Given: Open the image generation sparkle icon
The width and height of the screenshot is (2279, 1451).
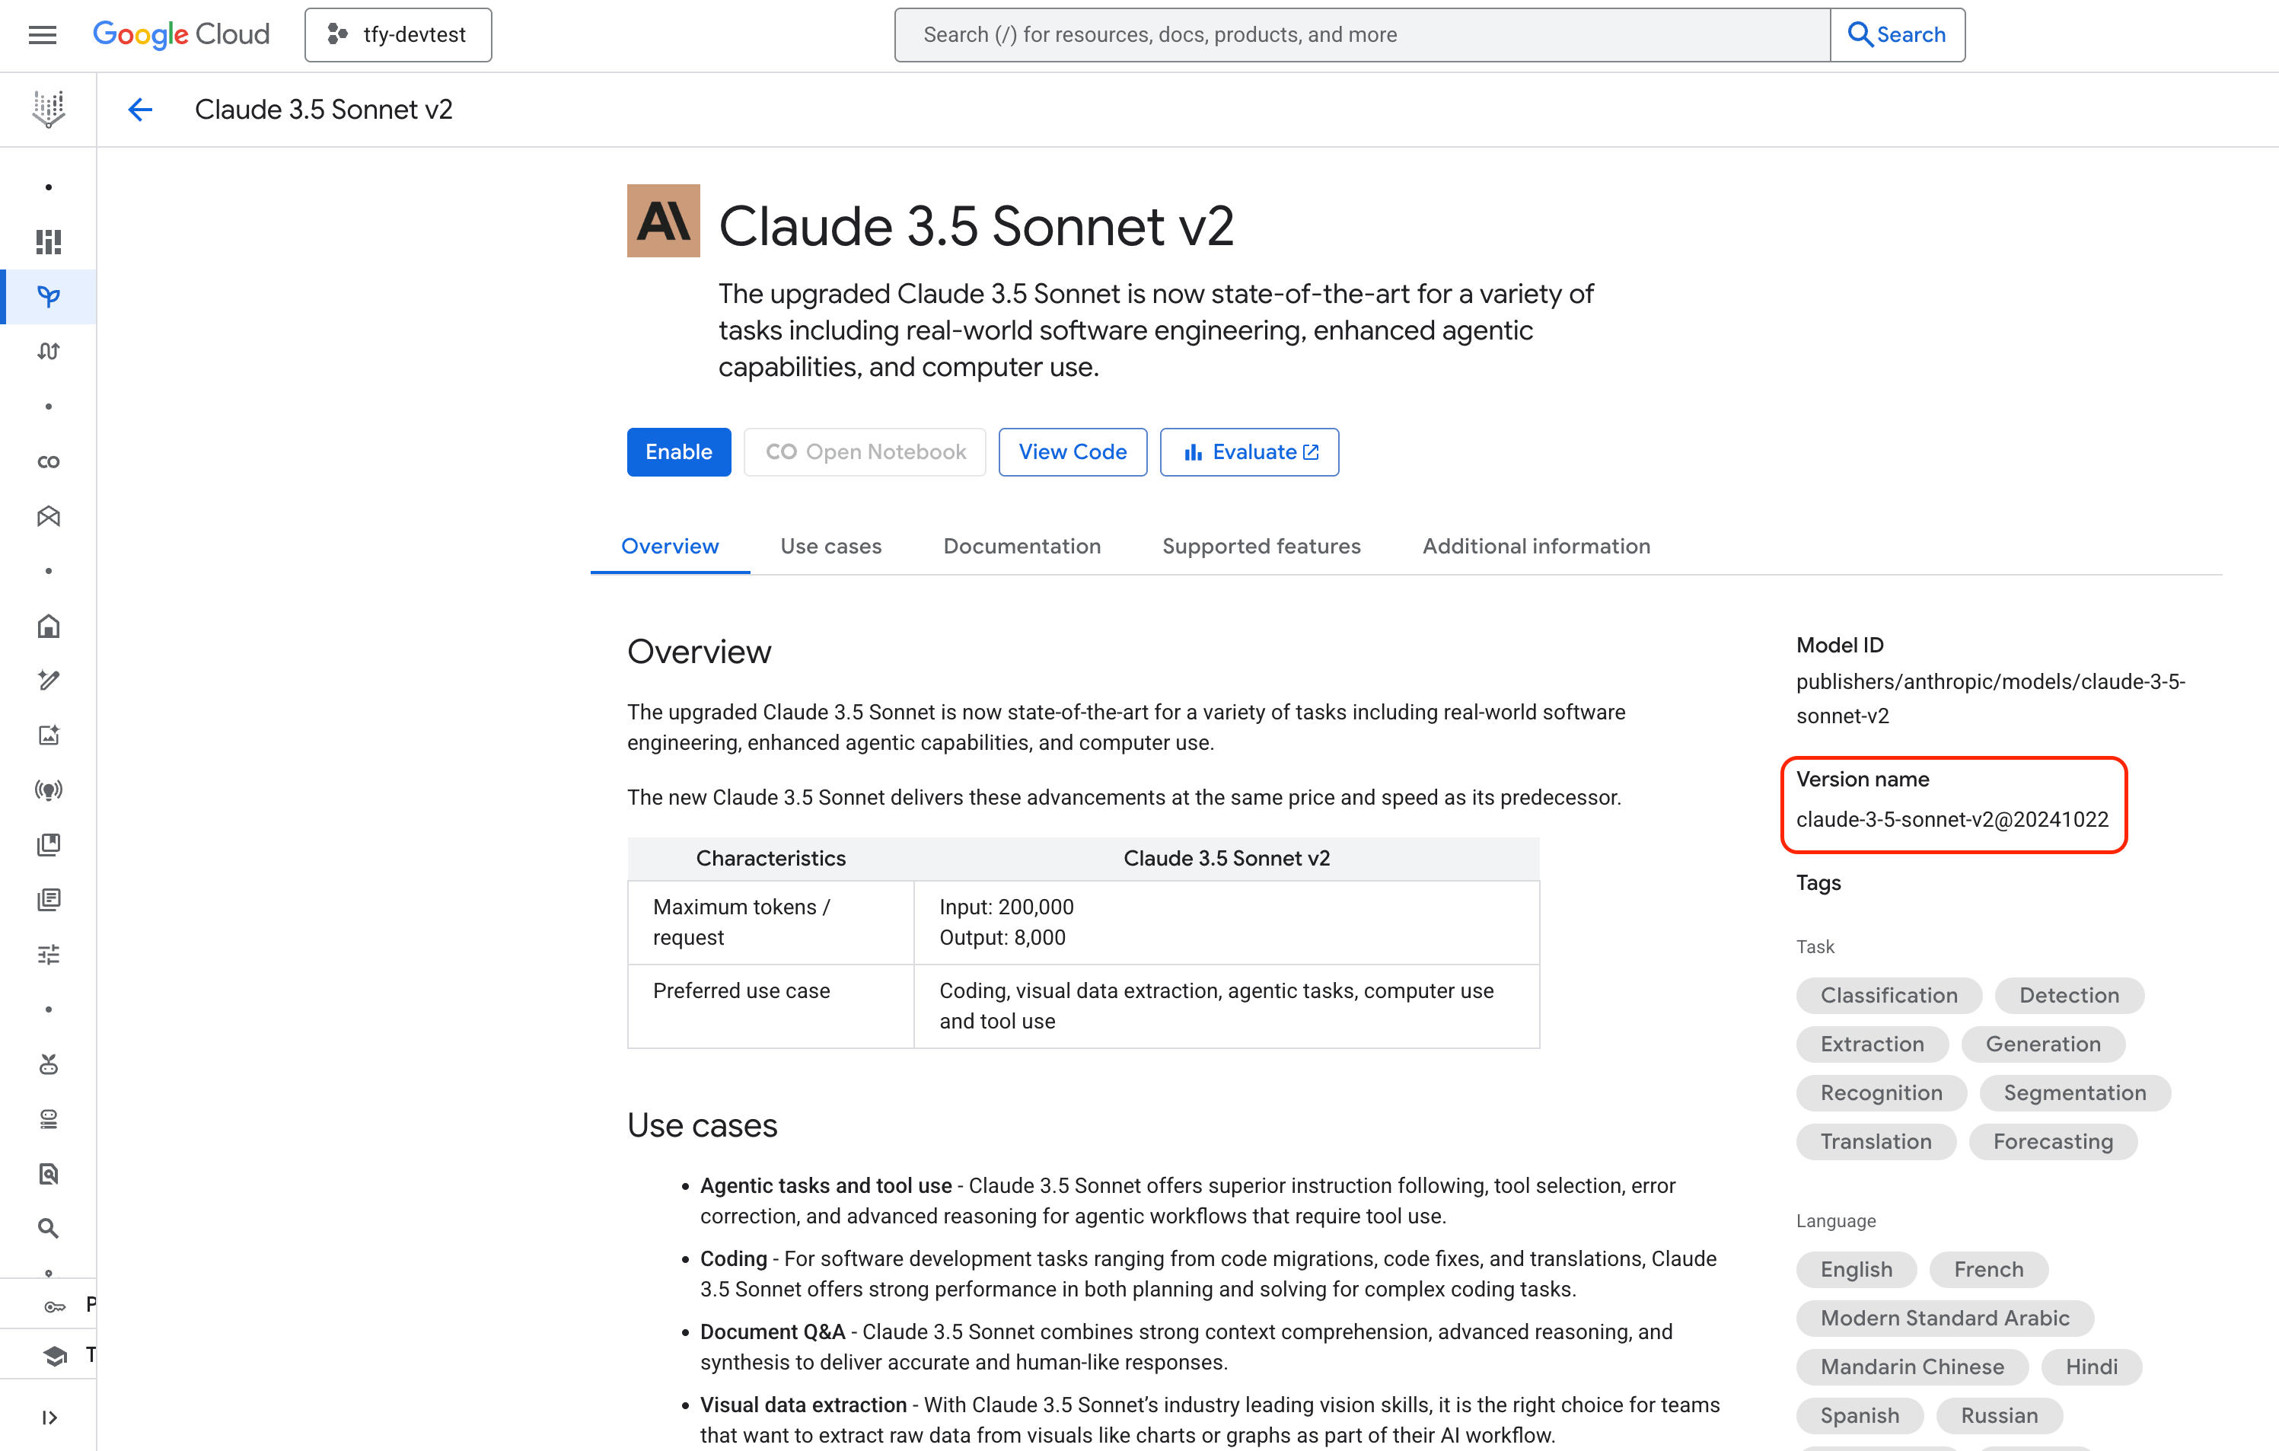Looking at the screenshot, I should click(x=48, y=735).
